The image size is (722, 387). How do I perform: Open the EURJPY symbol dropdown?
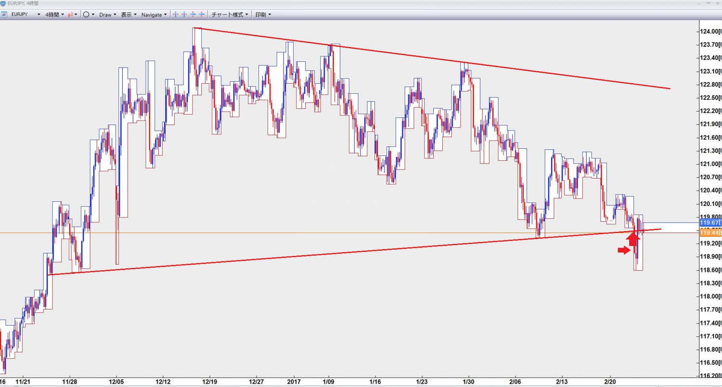click(x=39, y=14)
